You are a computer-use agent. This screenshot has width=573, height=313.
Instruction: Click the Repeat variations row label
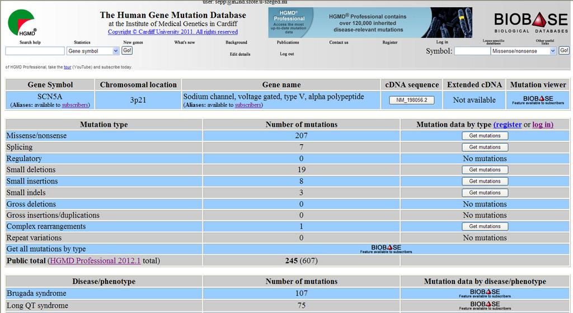pyautogui.click(x=34, y=238)
